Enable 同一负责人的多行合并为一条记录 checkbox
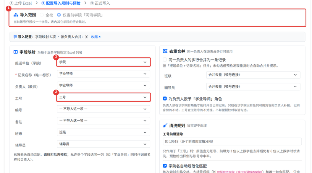 [x=165, y=60]
